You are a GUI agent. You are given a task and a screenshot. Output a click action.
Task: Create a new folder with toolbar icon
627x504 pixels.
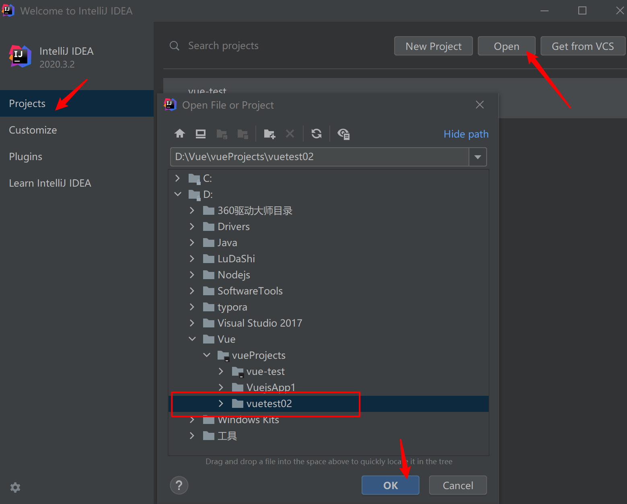coord(269,134)
